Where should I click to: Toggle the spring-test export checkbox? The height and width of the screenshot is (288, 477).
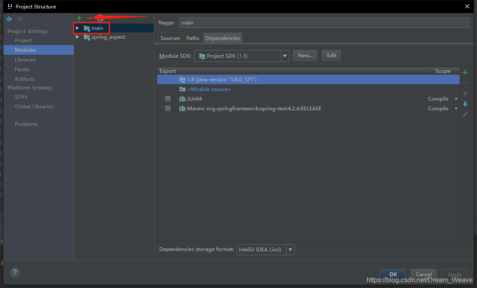[x=168, y=108]
